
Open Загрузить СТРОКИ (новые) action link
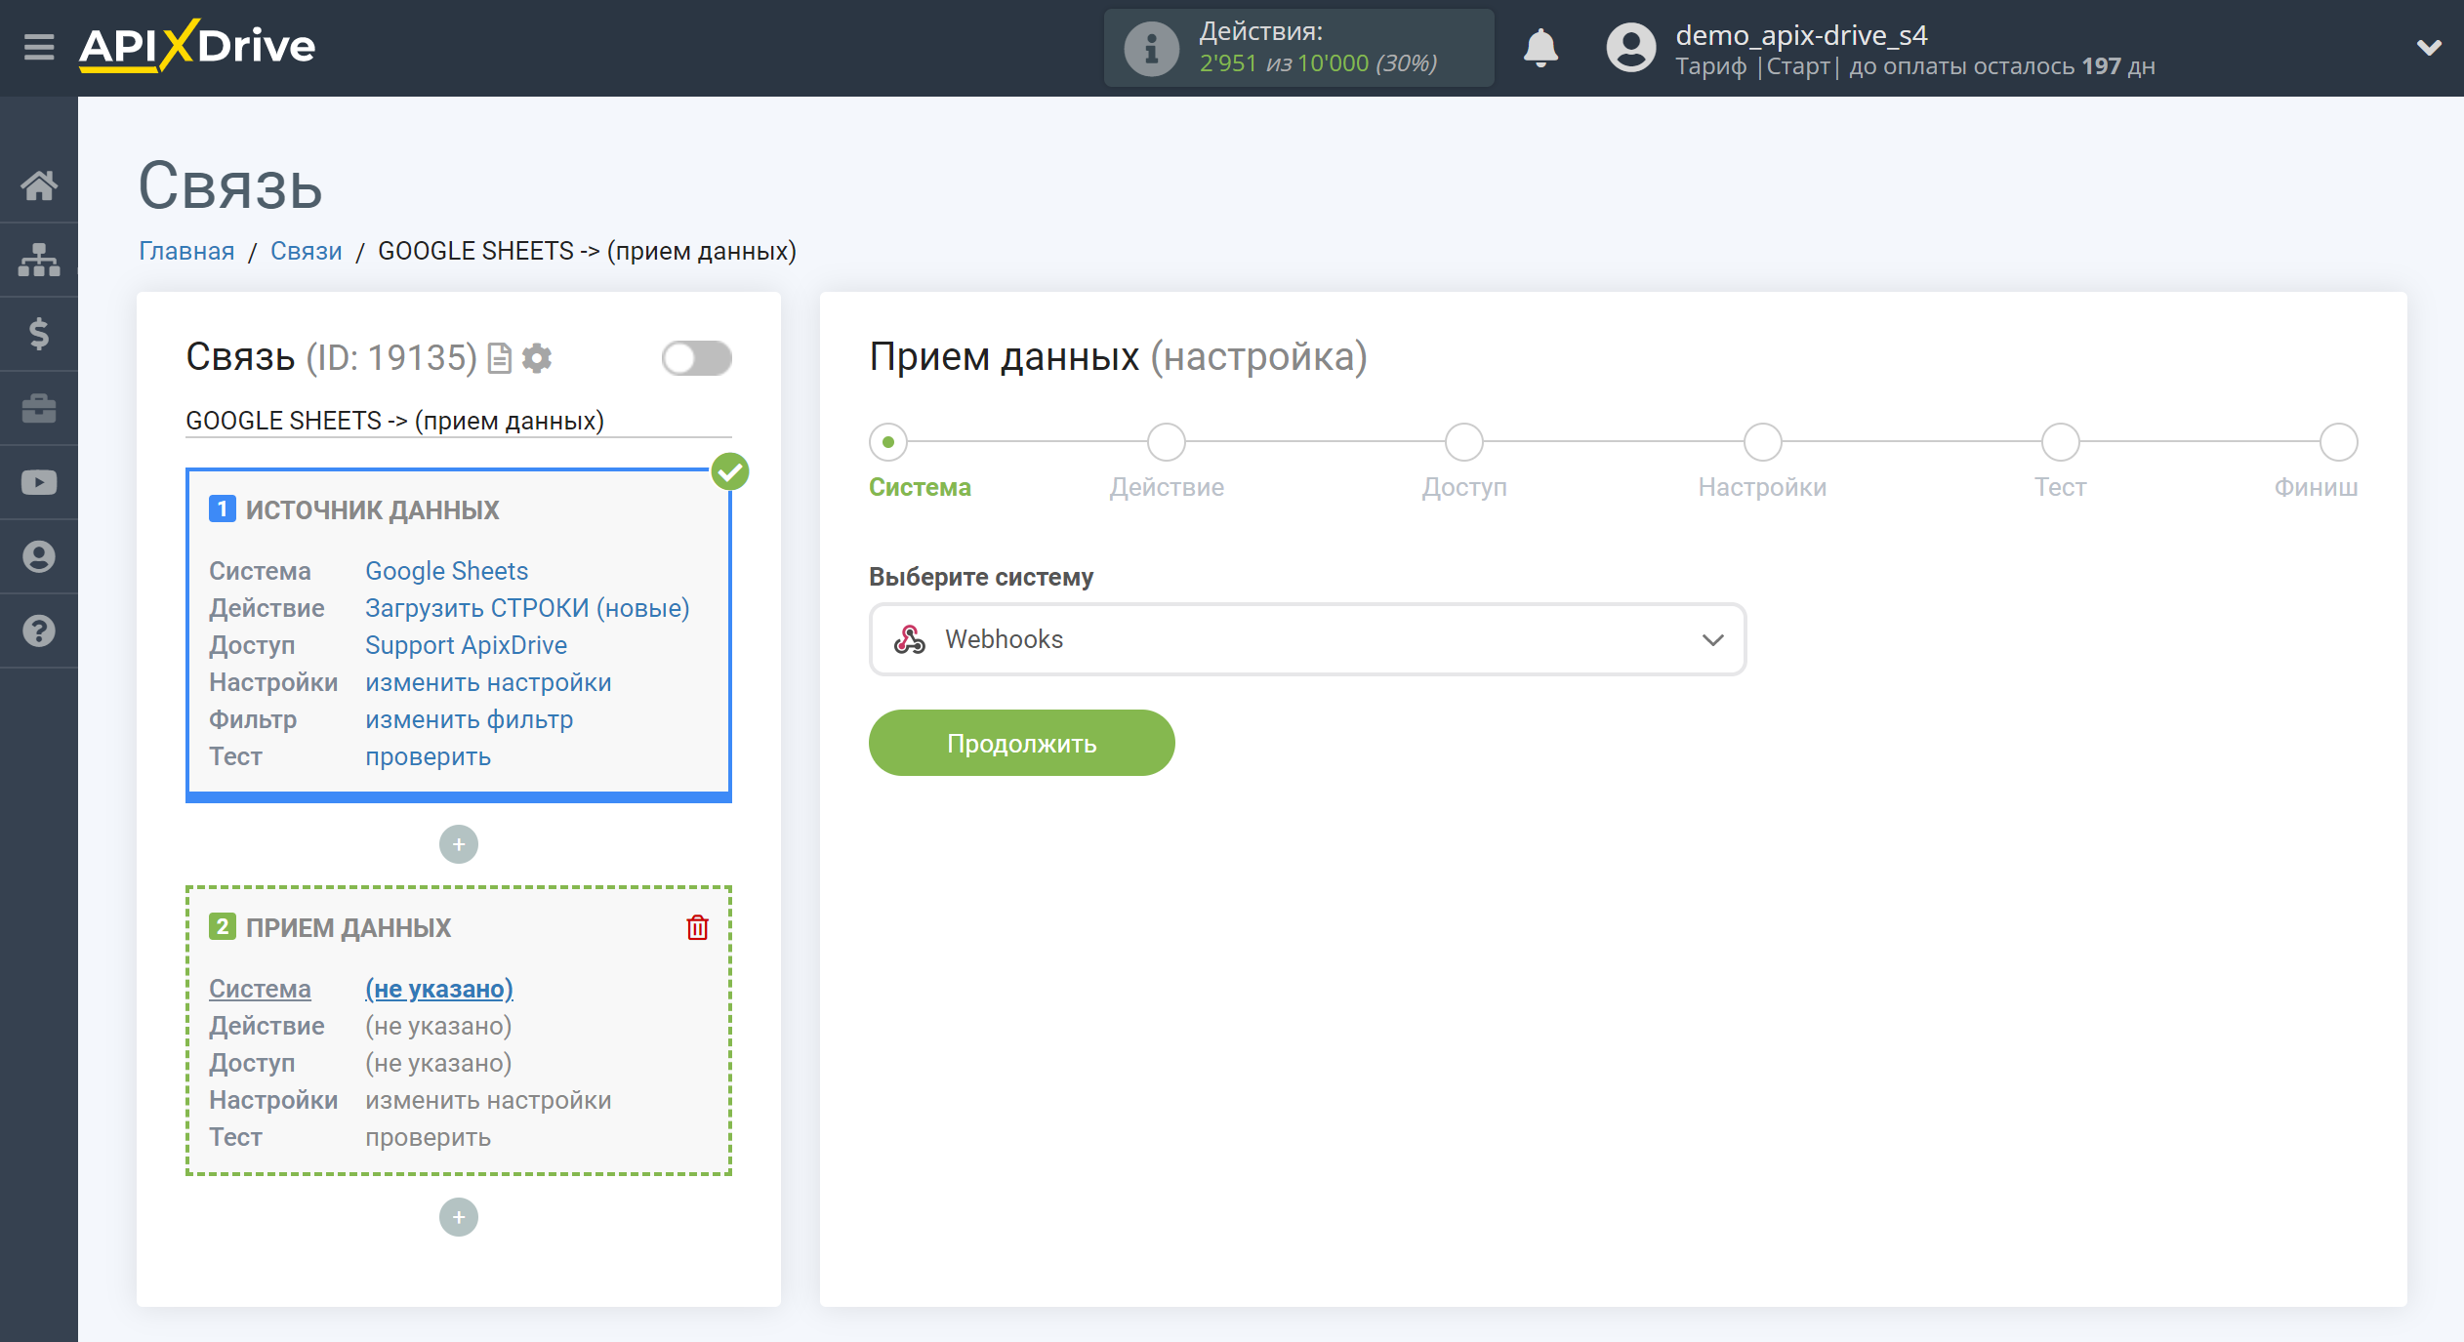tap(527, 608)
